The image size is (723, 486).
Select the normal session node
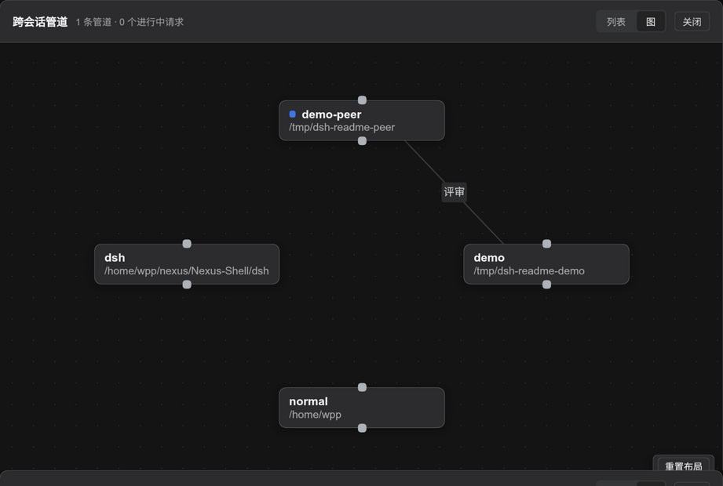pos(362,408)
